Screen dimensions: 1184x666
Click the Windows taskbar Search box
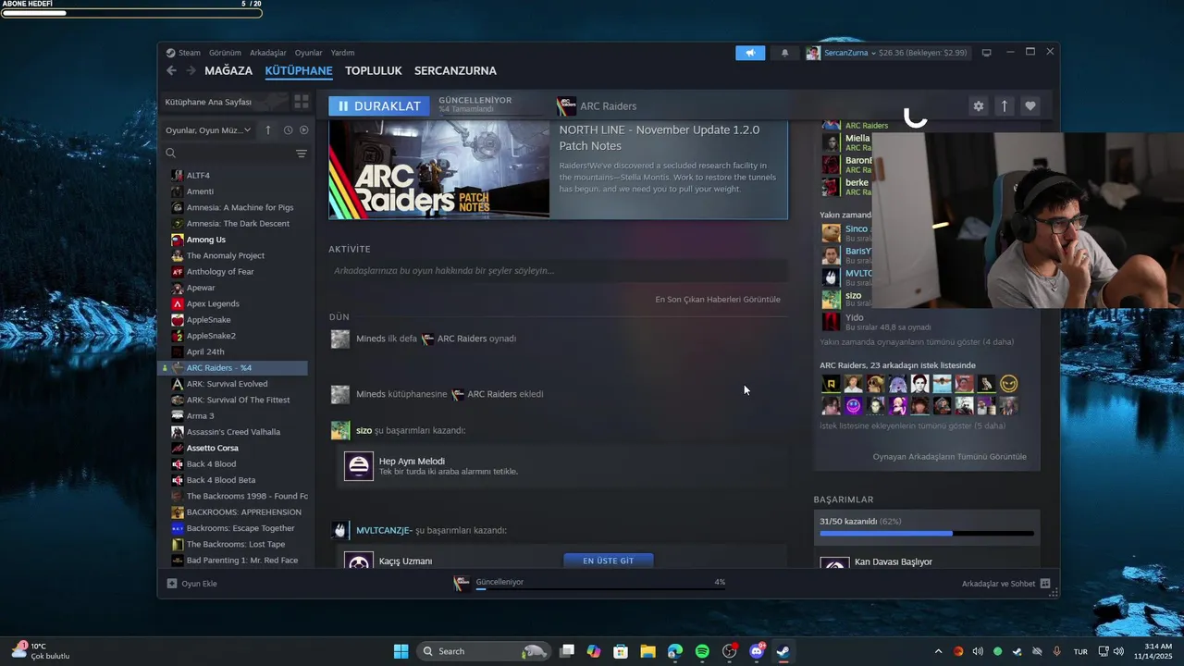pyautogui.click(x=483, y=651)
